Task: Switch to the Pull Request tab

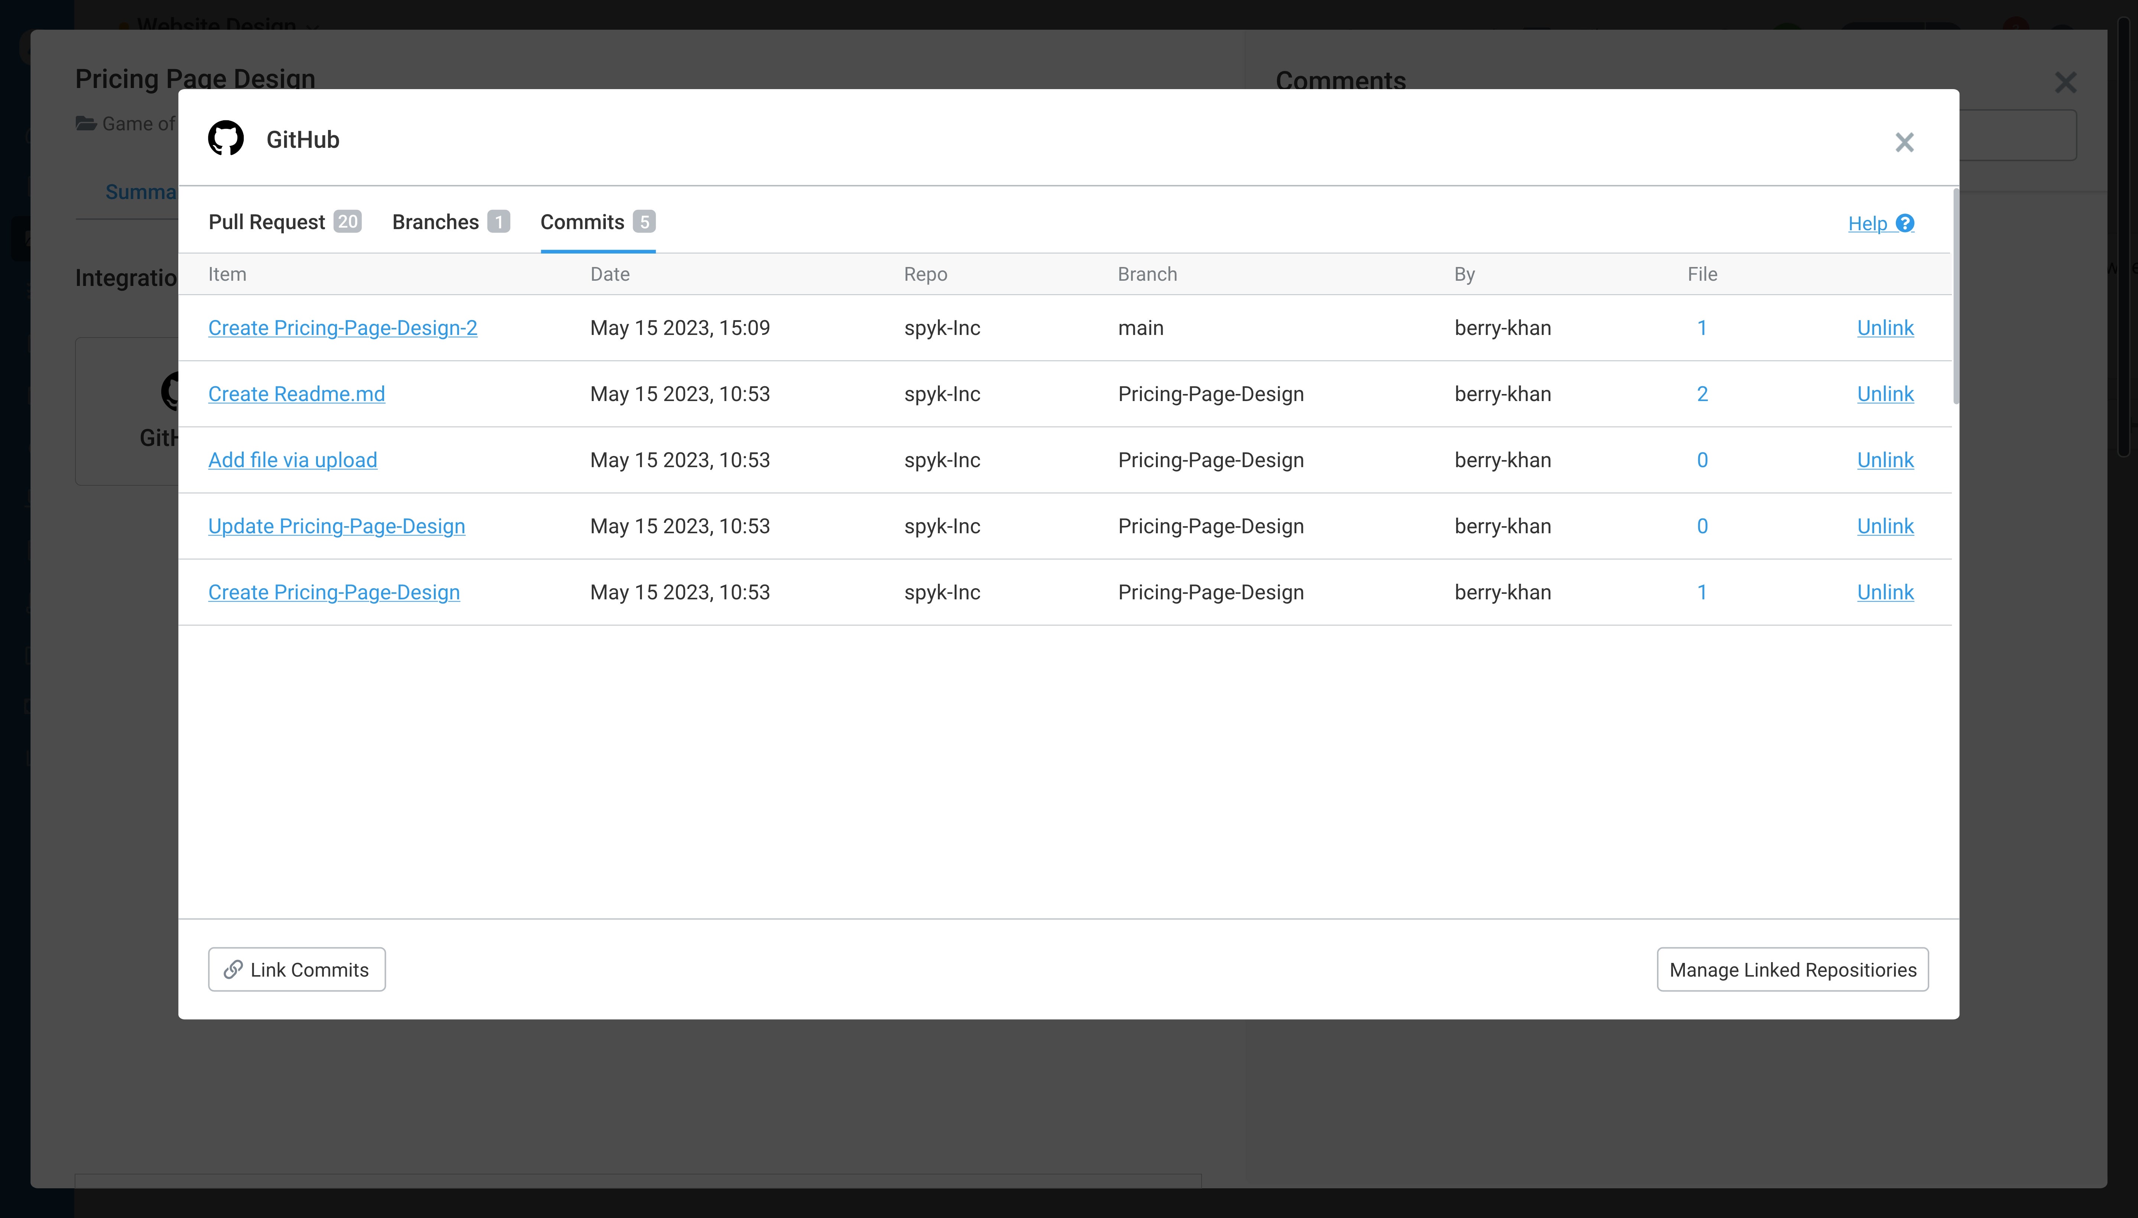Action: tap(285, 222)
